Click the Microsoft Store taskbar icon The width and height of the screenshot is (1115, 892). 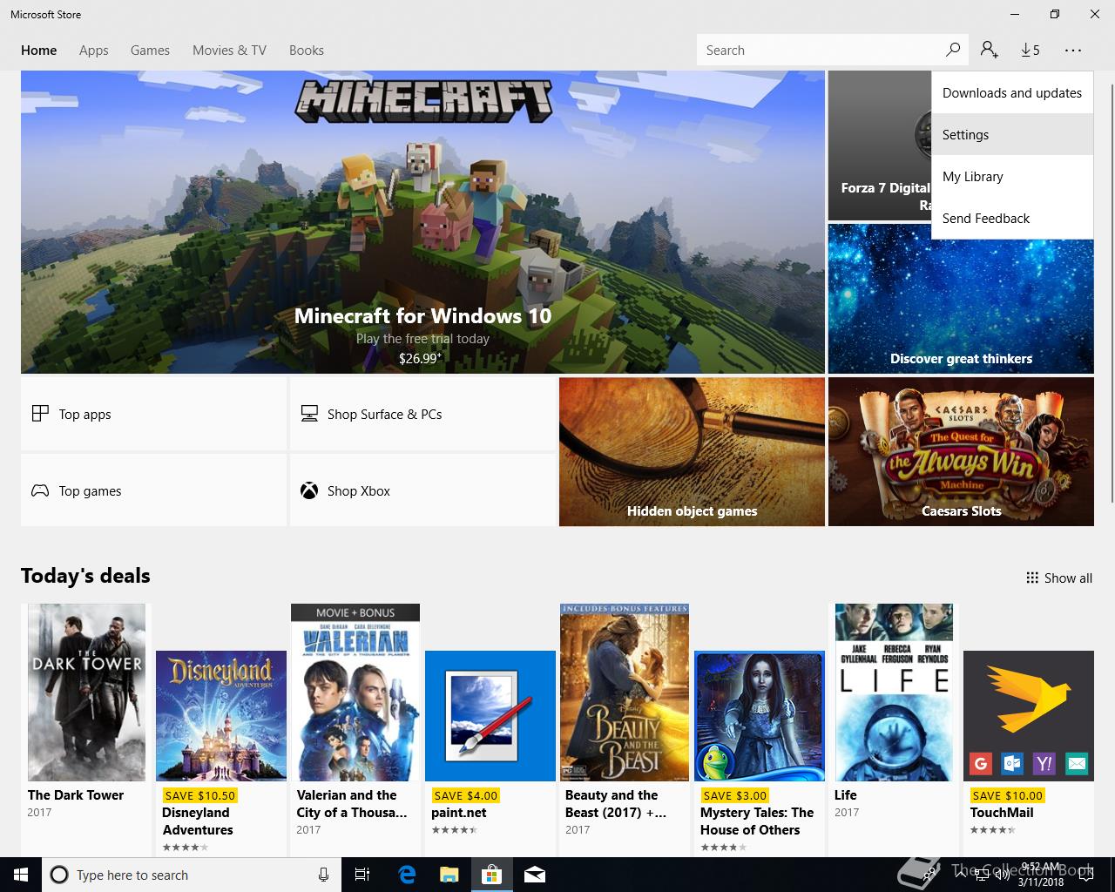(491, 875)
